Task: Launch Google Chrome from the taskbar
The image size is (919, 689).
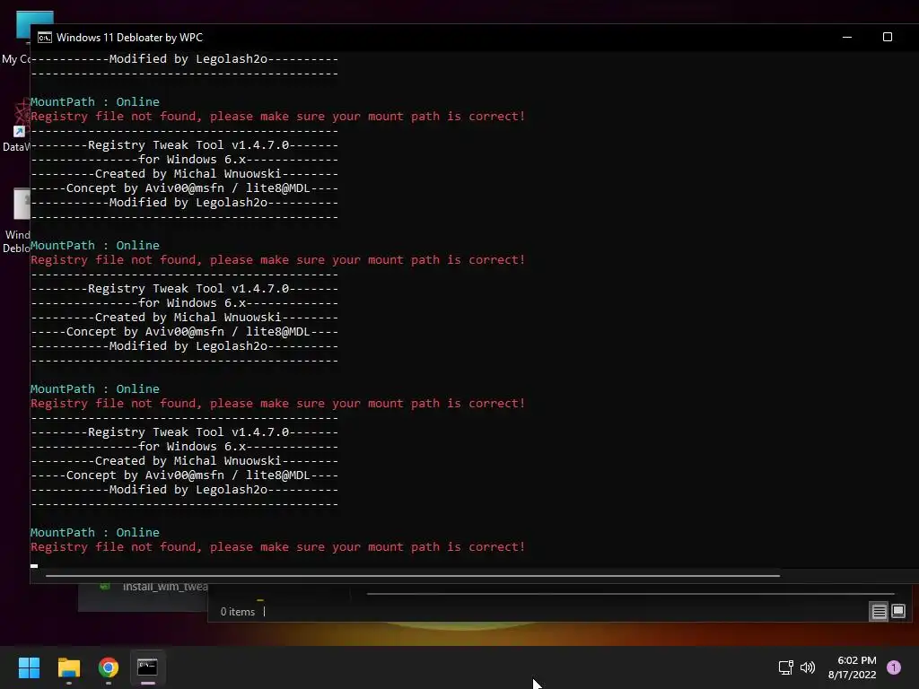Action: [x=109, y=667]
